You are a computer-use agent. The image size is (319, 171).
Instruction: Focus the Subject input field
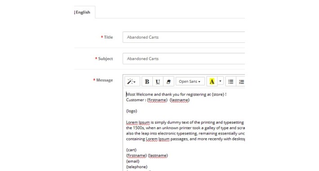tap(184, 58)
